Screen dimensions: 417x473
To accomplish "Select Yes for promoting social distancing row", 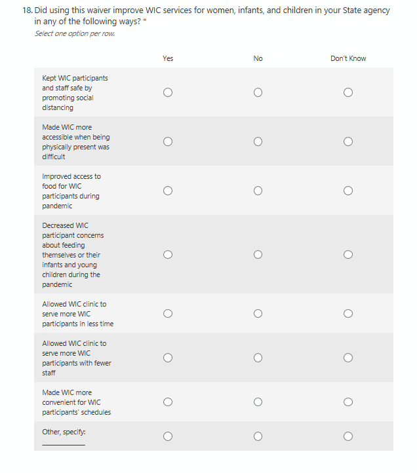I will coord(168,92).
